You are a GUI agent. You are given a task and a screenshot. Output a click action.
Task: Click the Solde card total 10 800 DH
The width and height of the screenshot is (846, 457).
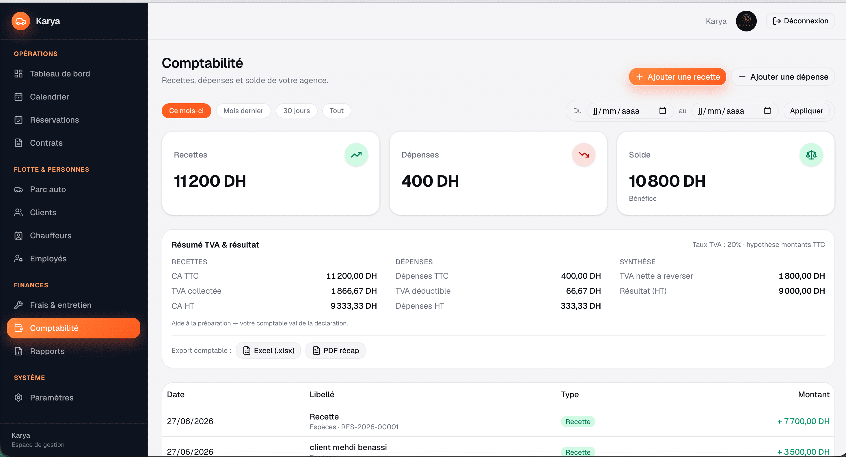coord(667,181)
